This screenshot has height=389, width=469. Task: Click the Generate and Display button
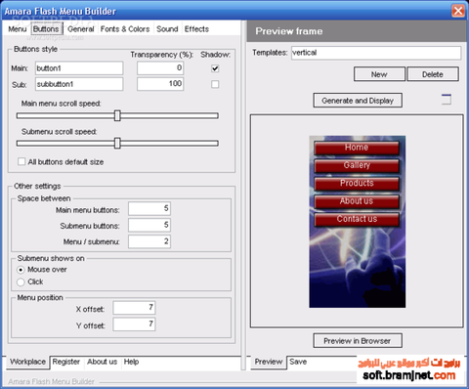358,101
